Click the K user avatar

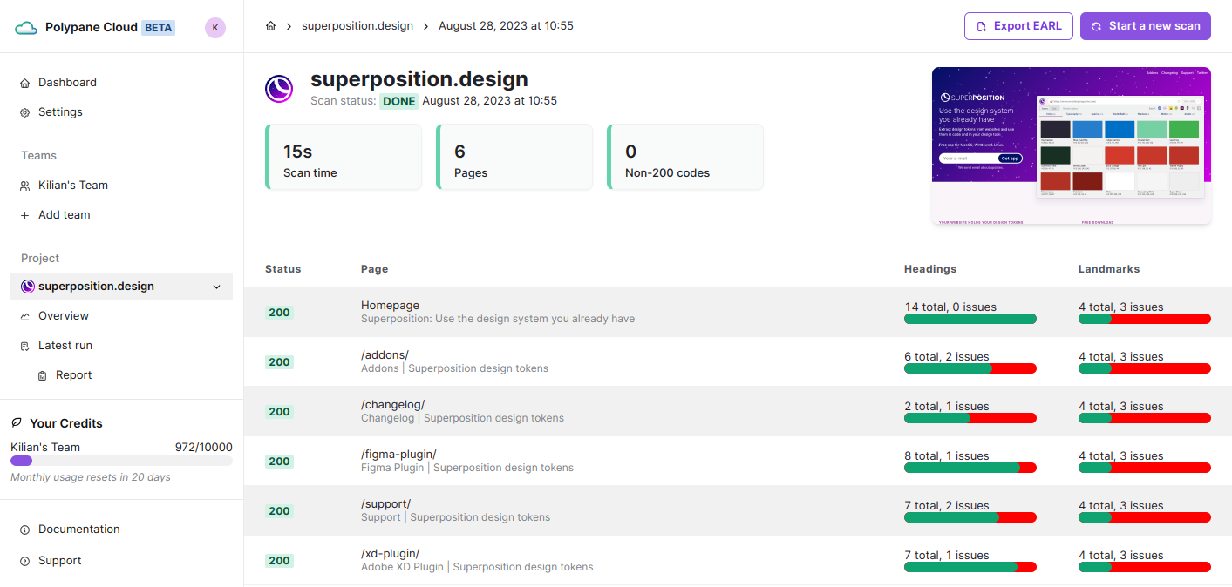(215, 26)
